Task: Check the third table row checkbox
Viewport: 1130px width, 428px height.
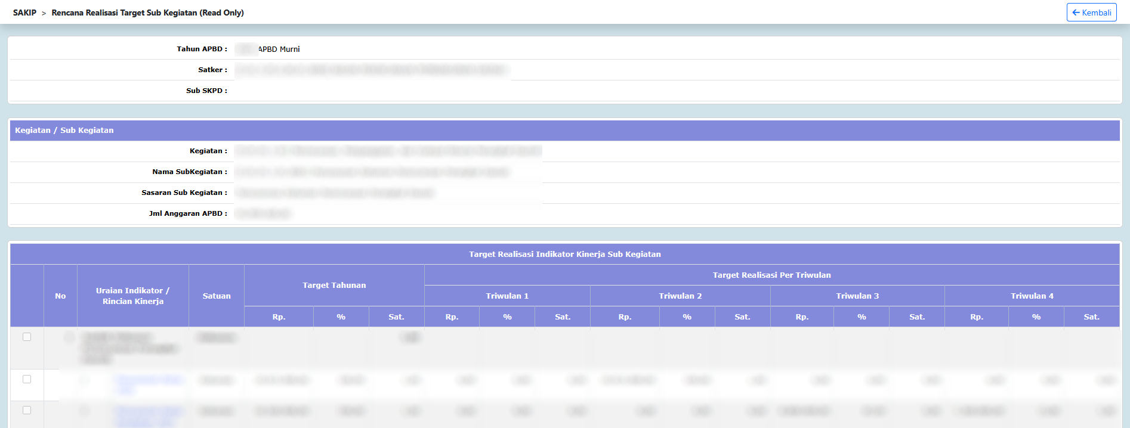Action: tap(27, 410)
